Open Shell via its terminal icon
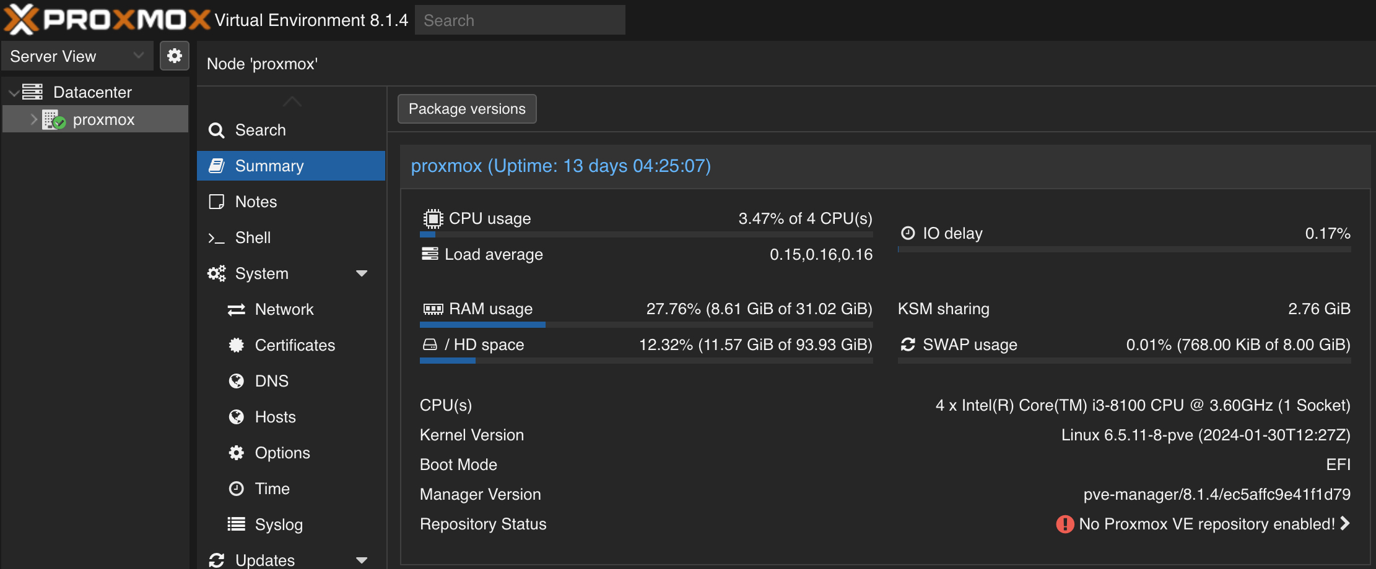Image resolution: width=1376 pixels, height=569 pixels. (216, 238)
